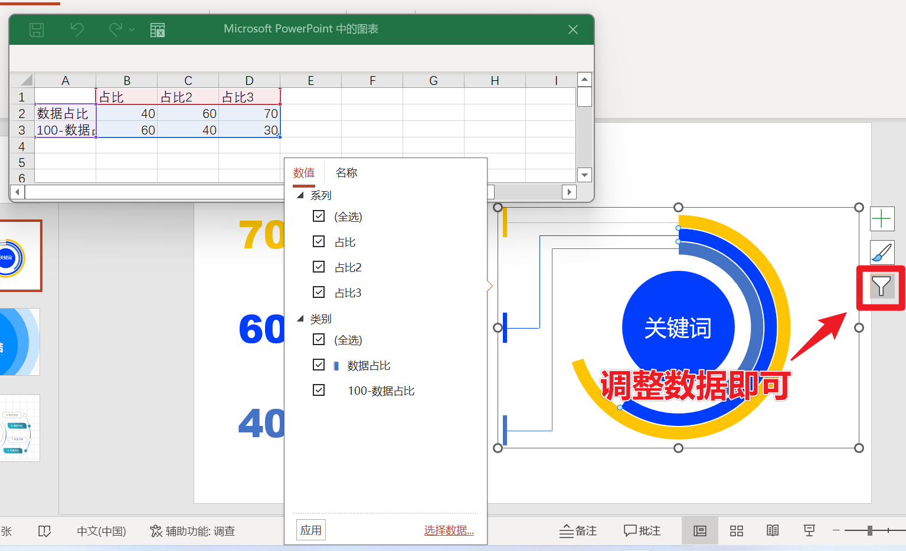The height and width of the screenshot is (551, 906).
Task: Uncheck the 数据占比 category checkbox
Action: click(319, 365)
